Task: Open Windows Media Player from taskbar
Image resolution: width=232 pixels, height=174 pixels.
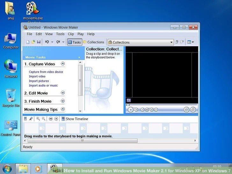Action: click(38, 169)
